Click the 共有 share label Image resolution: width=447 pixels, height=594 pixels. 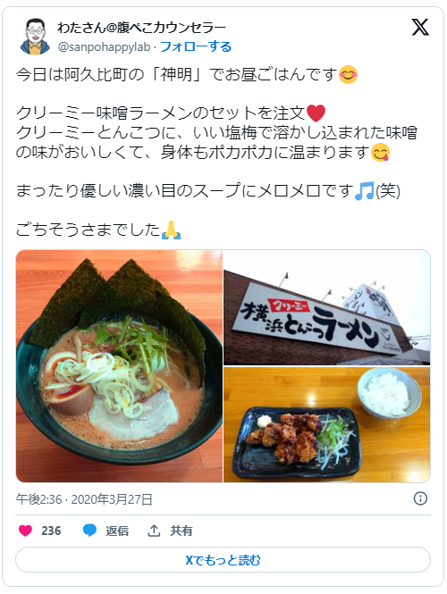click(181, 531)
